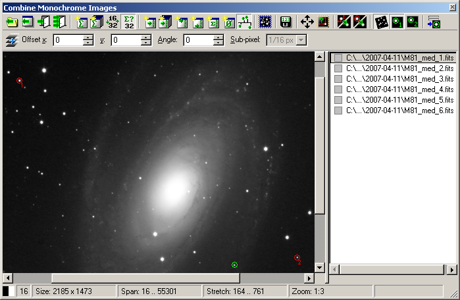Screen dimensions: 460x300
Task: Click the black and white swatch in status bar
Action: [x=9, y=291]
